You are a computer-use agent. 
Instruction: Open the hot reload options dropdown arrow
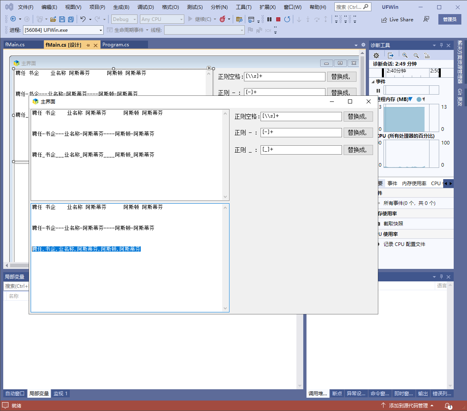coord(229,19)
